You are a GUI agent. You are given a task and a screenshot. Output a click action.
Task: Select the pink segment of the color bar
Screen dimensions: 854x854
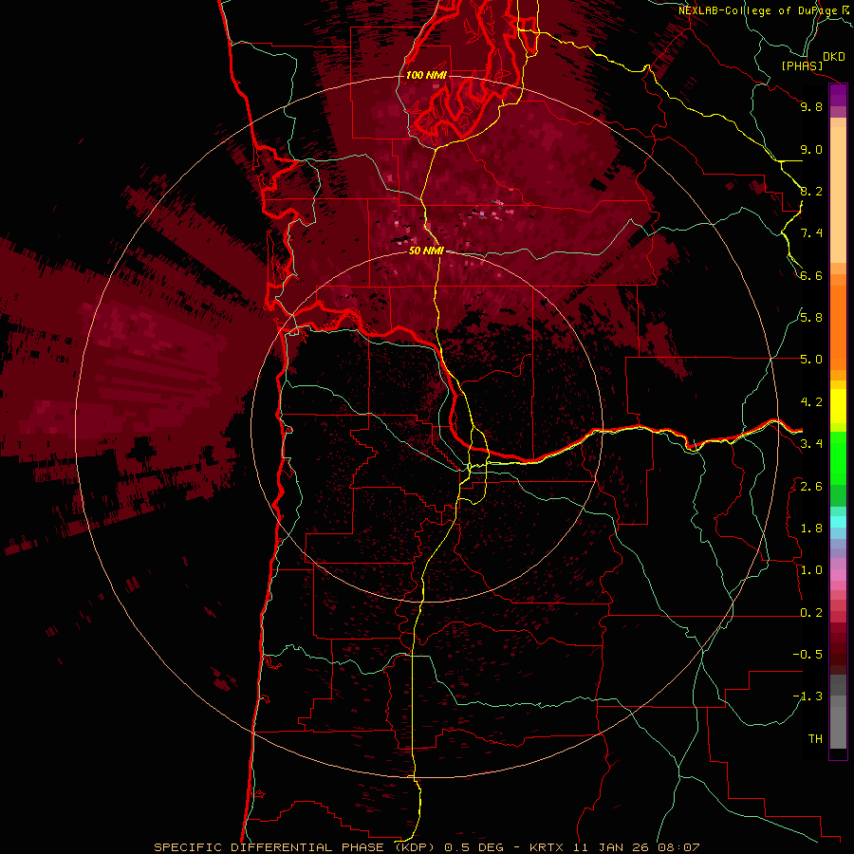[838, 575]
